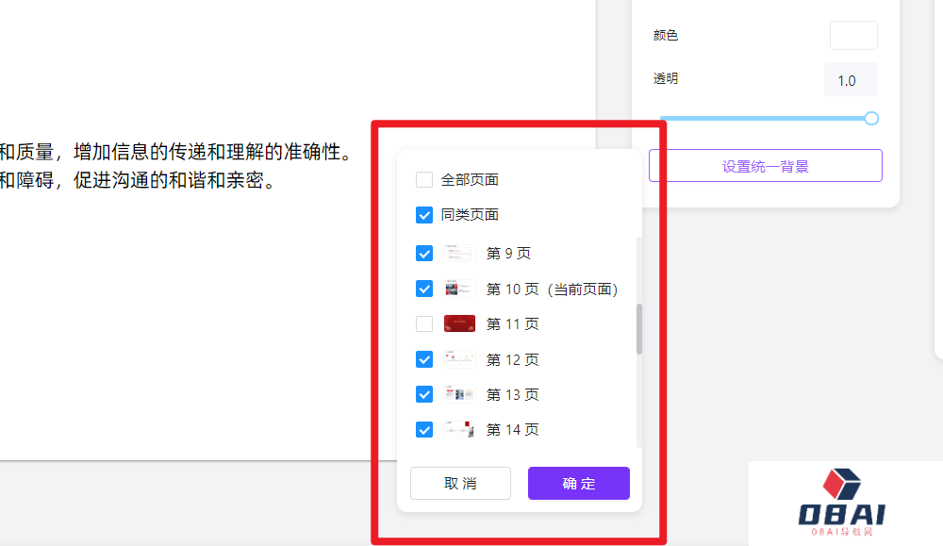Confirm selection with the 确定 button
Viewport: 943px width, 546px height.
pyautogui.click(x=578, y=483)
